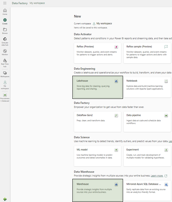Create a Mirrored Azure SQL Database
The height and width of the screenshot is (202, 172).
tap(147, 190)
